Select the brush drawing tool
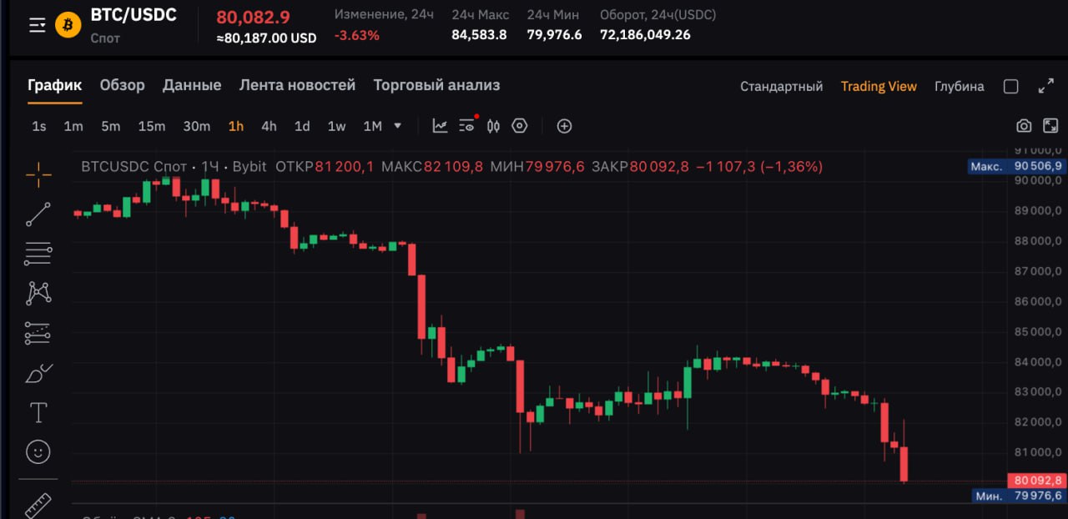The width and height of the screenshot is (1068, 519). tap(38, 373)
